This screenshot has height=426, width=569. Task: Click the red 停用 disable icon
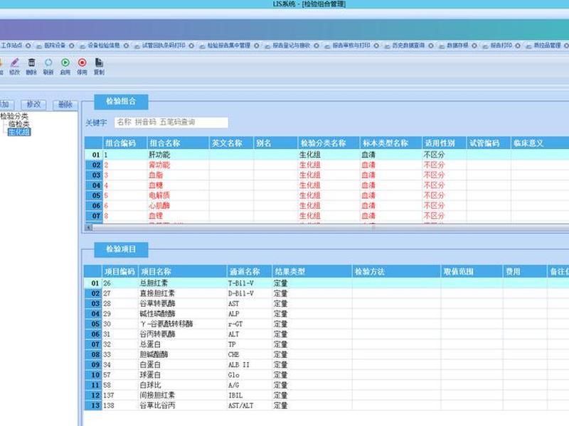pyautogui.click(x=82, y=62)
